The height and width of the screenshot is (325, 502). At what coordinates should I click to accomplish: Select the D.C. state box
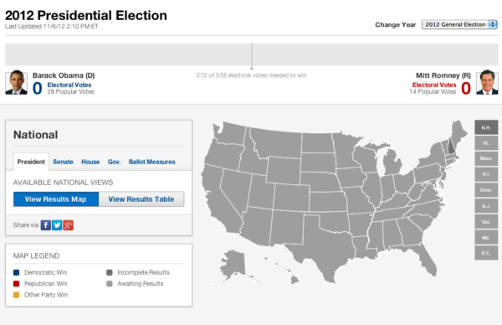tap(486, 253)
